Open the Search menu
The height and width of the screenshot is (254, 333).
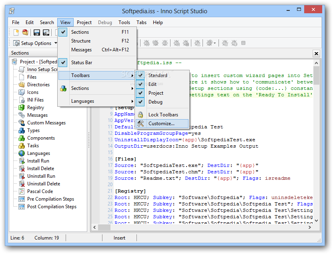[x=47, y=22]
